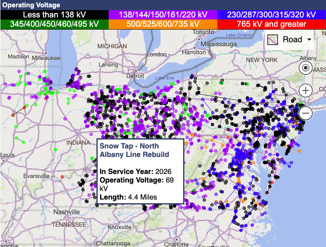The image size is (326, 247).
Task: Zoom out with the minus button
Action: [305, 113]
